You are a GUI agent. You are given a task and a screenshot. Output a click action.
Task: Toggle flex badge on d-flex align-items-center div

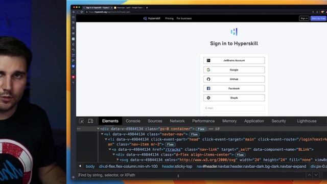(240, 155)
